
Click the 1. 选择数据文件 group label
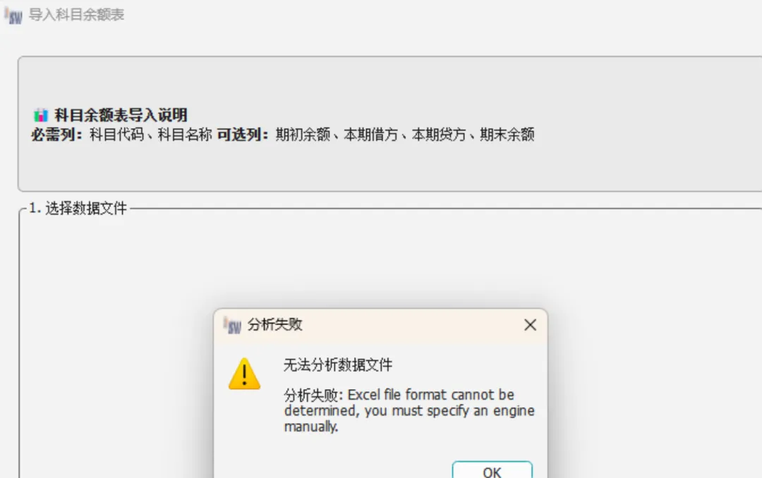78,209
